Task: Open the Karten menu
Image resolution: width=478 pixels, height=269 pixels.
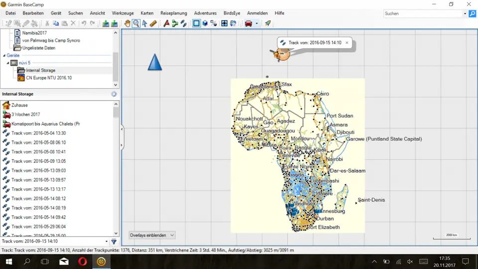Action: pyautogui.click(x=147, y=13)
